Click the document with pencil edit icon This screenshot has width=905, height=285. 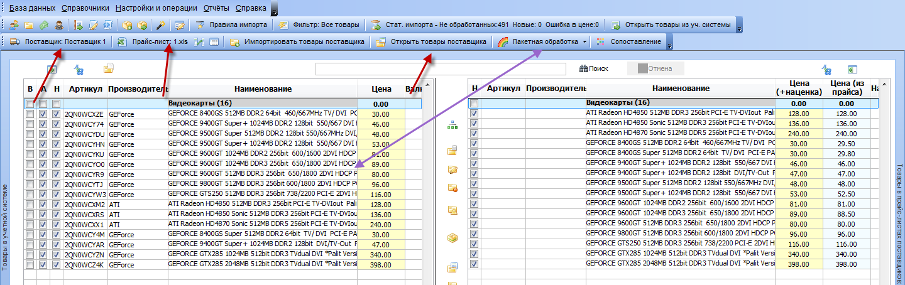93,25
